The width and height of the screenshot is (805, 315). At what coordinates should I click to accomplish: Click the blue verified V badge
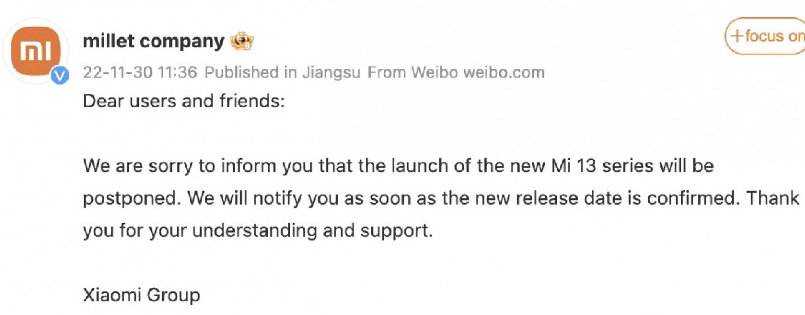tap(60, 75)
